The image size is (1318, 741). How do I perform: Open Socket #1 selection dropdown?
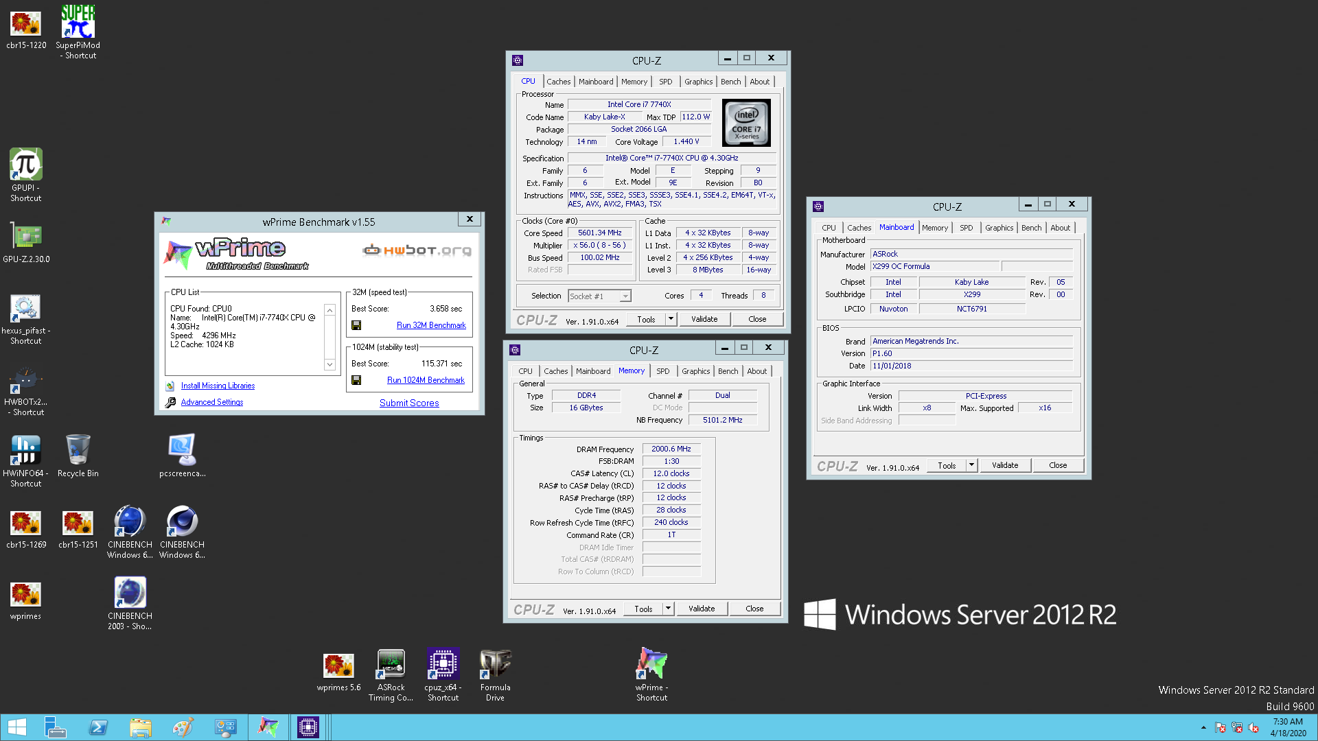(x=625, y=296)
